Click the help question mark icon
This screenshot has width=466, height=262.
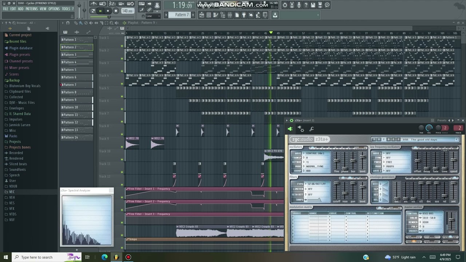click(306, 5)
